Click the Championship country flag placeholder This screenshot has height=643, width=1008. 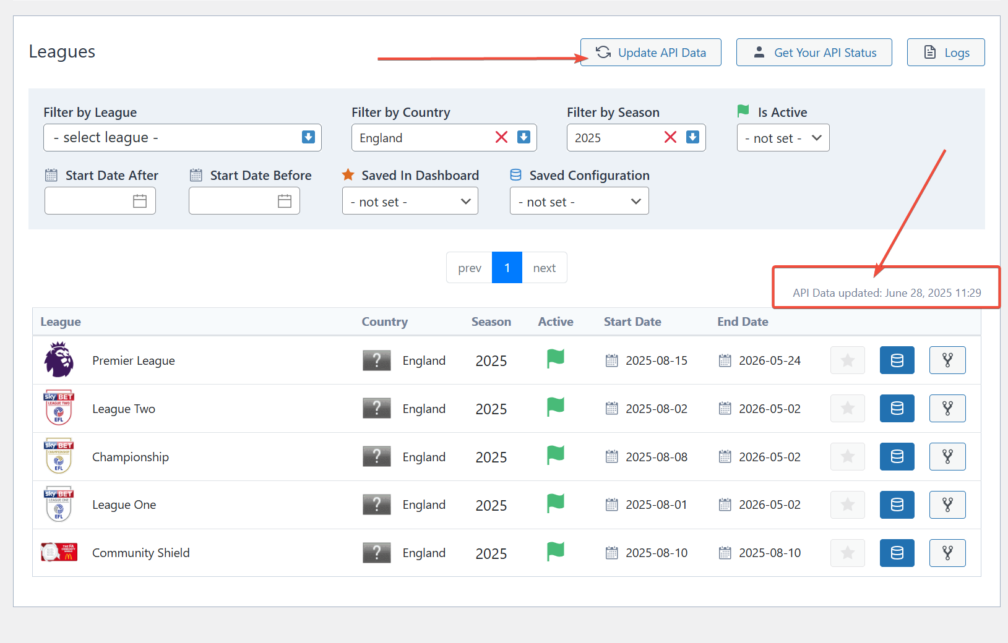pos(377,456)
